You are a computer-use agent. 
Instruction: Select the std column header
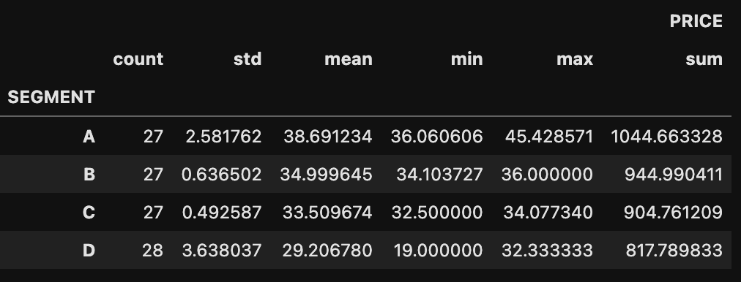pos(247,59)
